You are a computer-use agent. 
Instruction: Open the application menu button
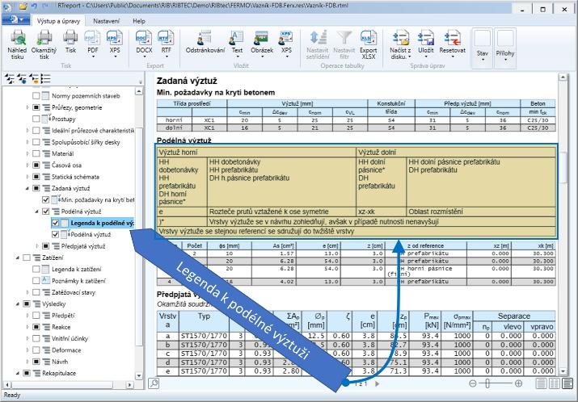click(x=15, y=19)
